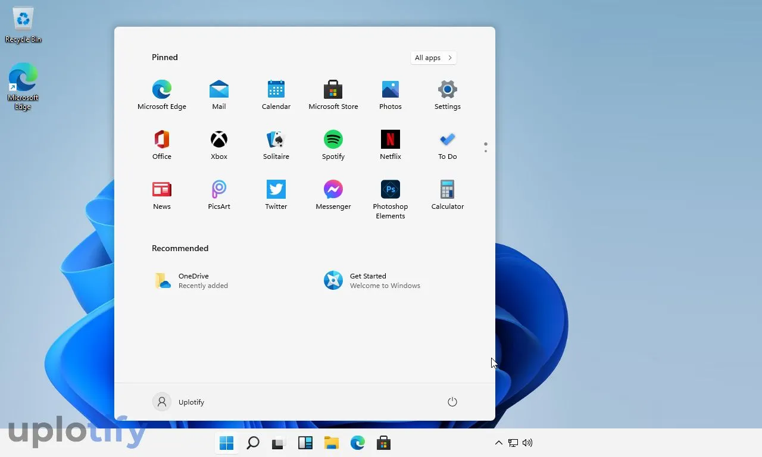
Task: Open Microsoft Store from the taskbar
Action: click(383, 443)
